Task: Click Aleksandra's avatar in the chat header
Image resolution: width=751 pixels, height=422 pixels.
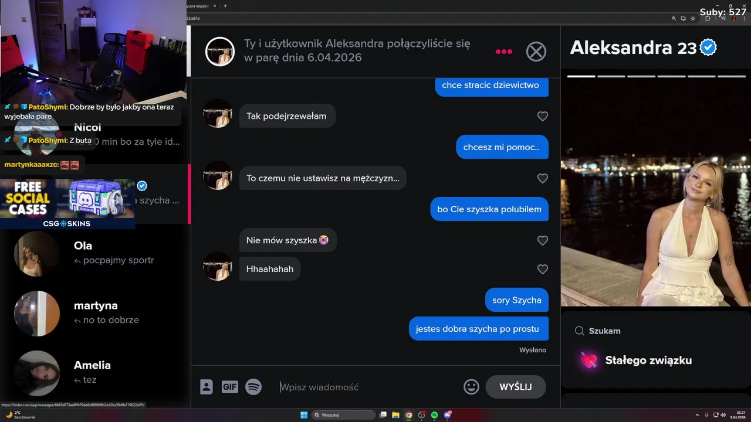Action: click(x=220, y=52)
